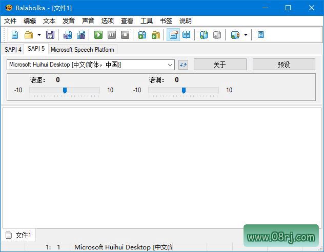The height and width of the screenshot is (252, 324).
Task: Switch to Microsoft Speech Platform tab
Action: [x=83, y=50]
